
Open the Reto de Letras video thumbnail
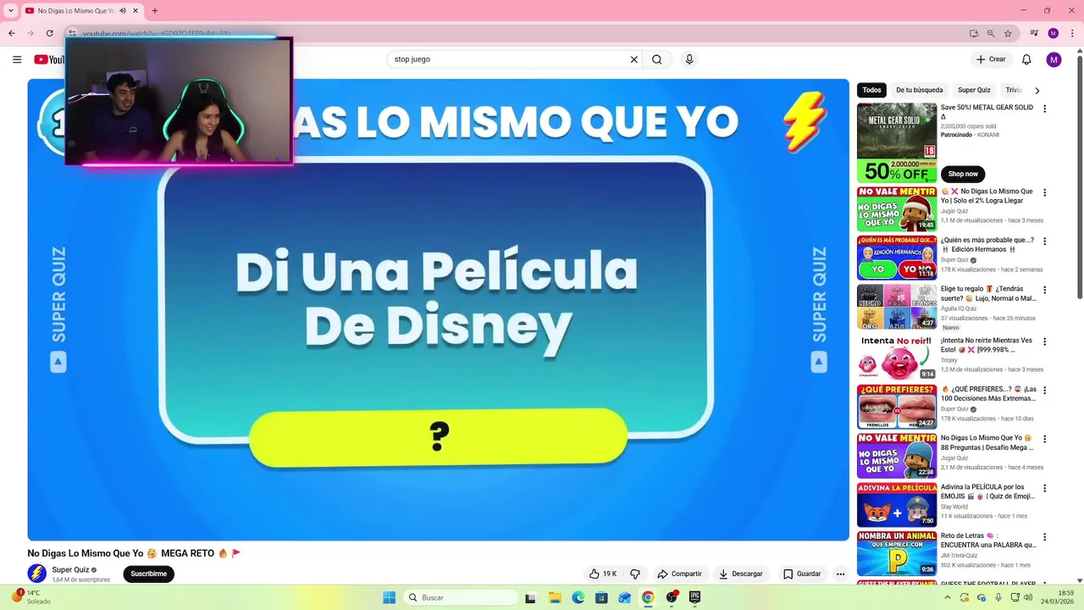tap(897, 553)
